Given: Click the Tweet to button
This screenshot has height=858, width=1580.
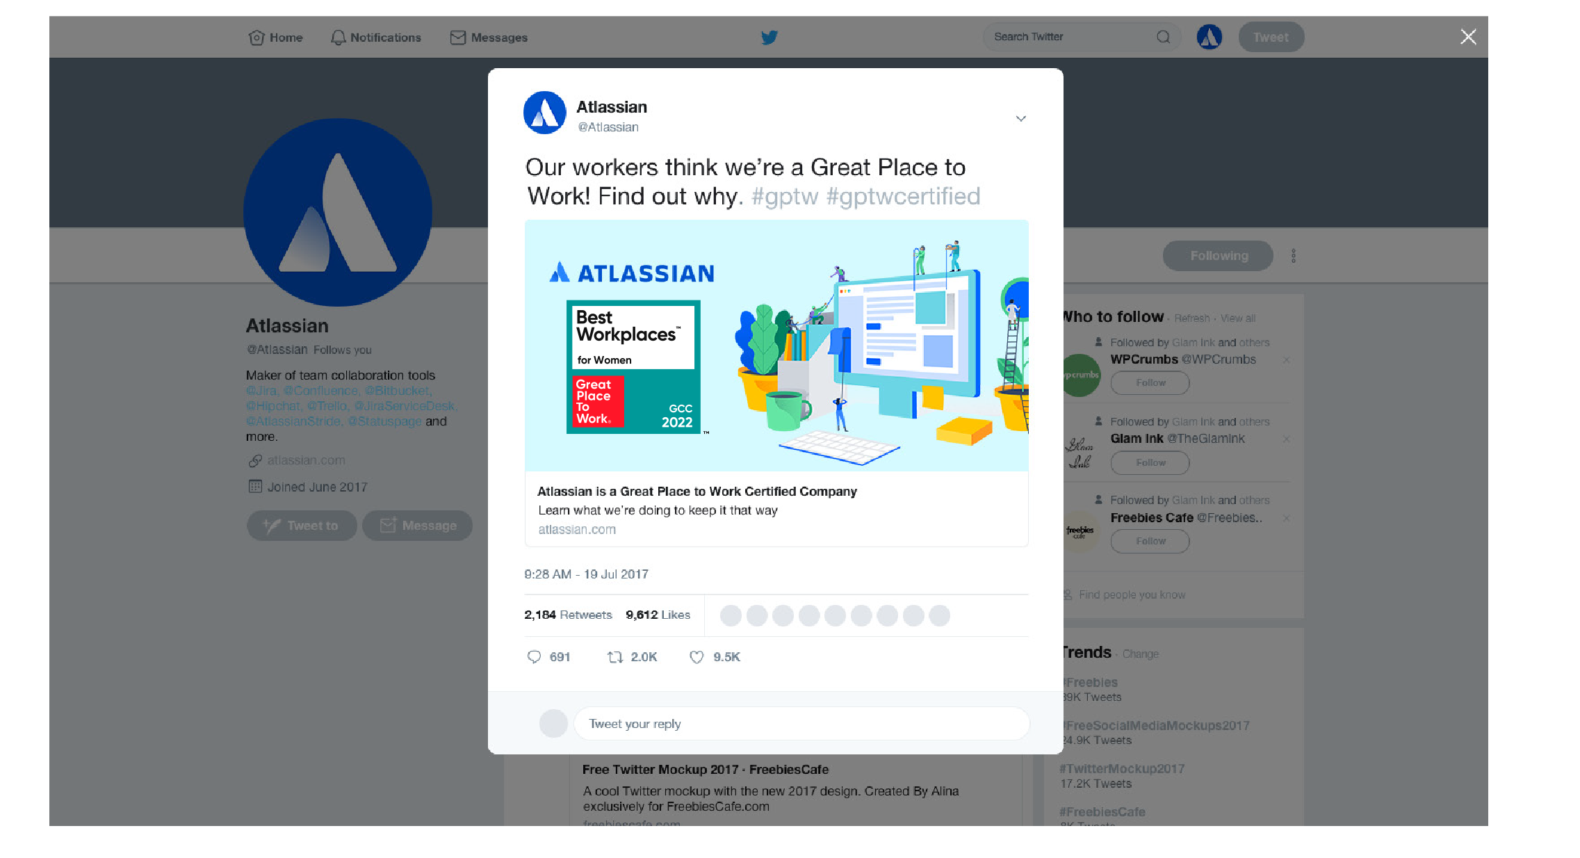Looking at the screenshot, I should tap(302, 526).
